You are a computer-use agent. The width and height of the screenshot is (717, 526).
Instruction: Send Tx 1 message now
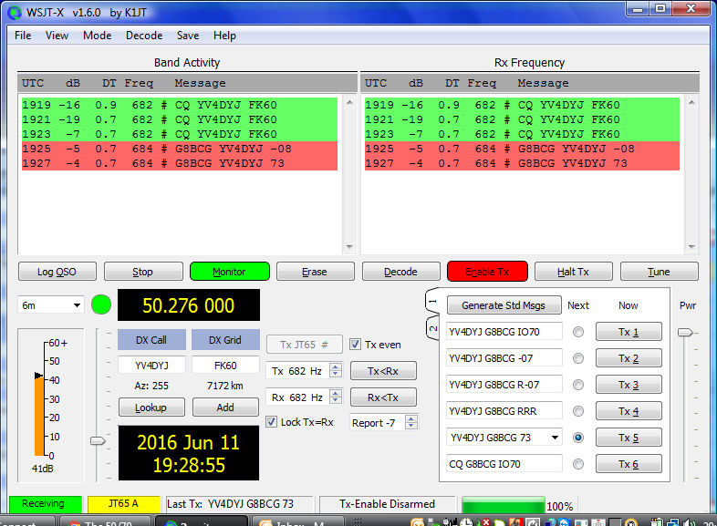629,332
